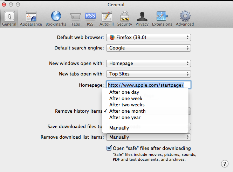Select Manually in history popup menu
Viewport: 233px width, 172px height.
145,128
